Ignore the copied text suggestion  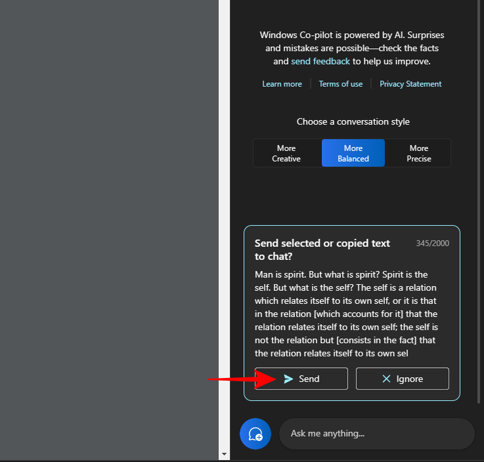(x=402, y=379)
